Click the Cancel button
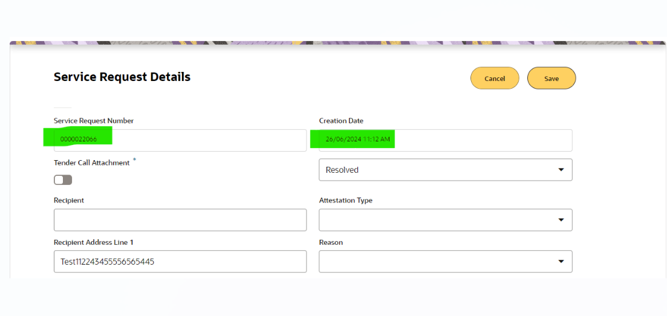Viewport: 667px width, 316px height. 494,79
